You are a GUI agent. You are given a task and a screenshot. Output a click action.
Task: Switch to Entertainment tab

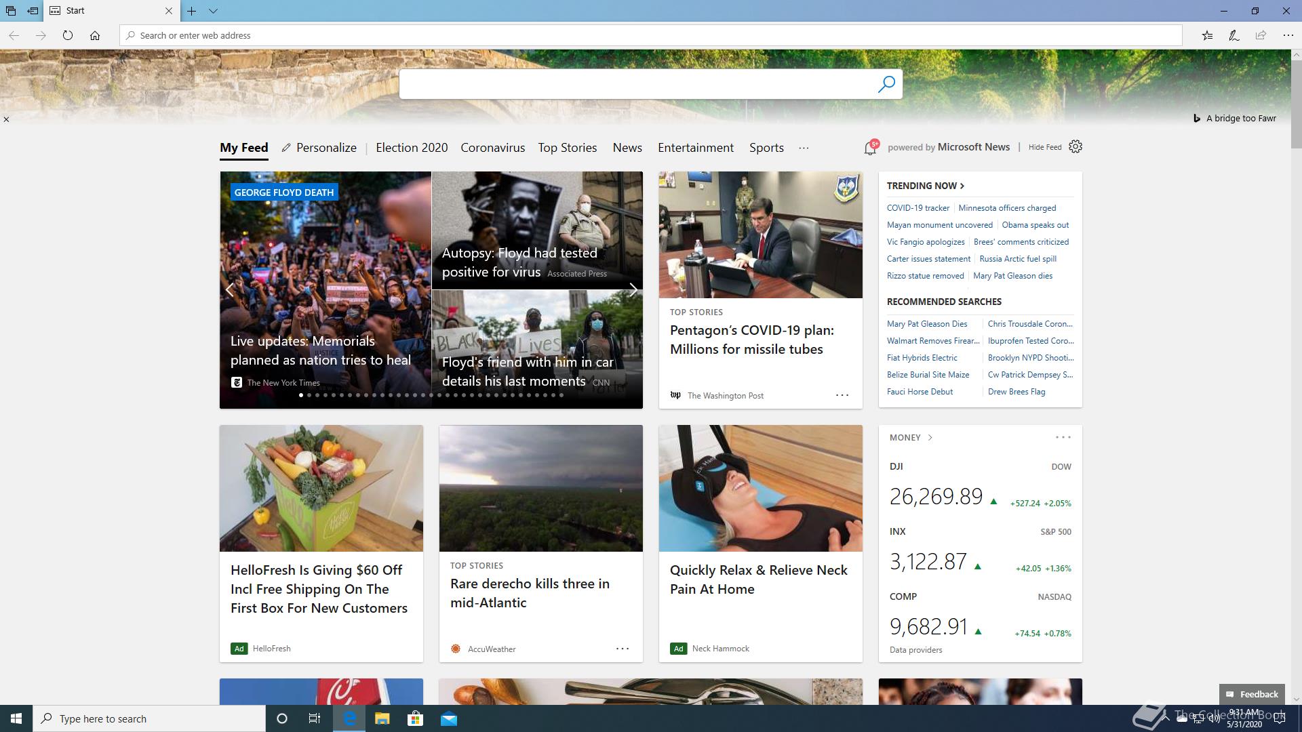point(696,148)
